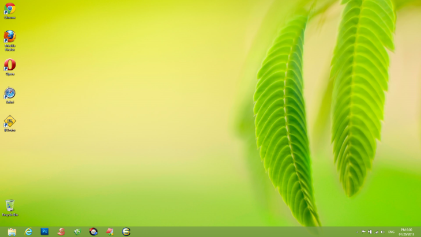The width and height of the screenshot is (421, 237).
Task: Open the volume speaker control
Action: [382, 232]
